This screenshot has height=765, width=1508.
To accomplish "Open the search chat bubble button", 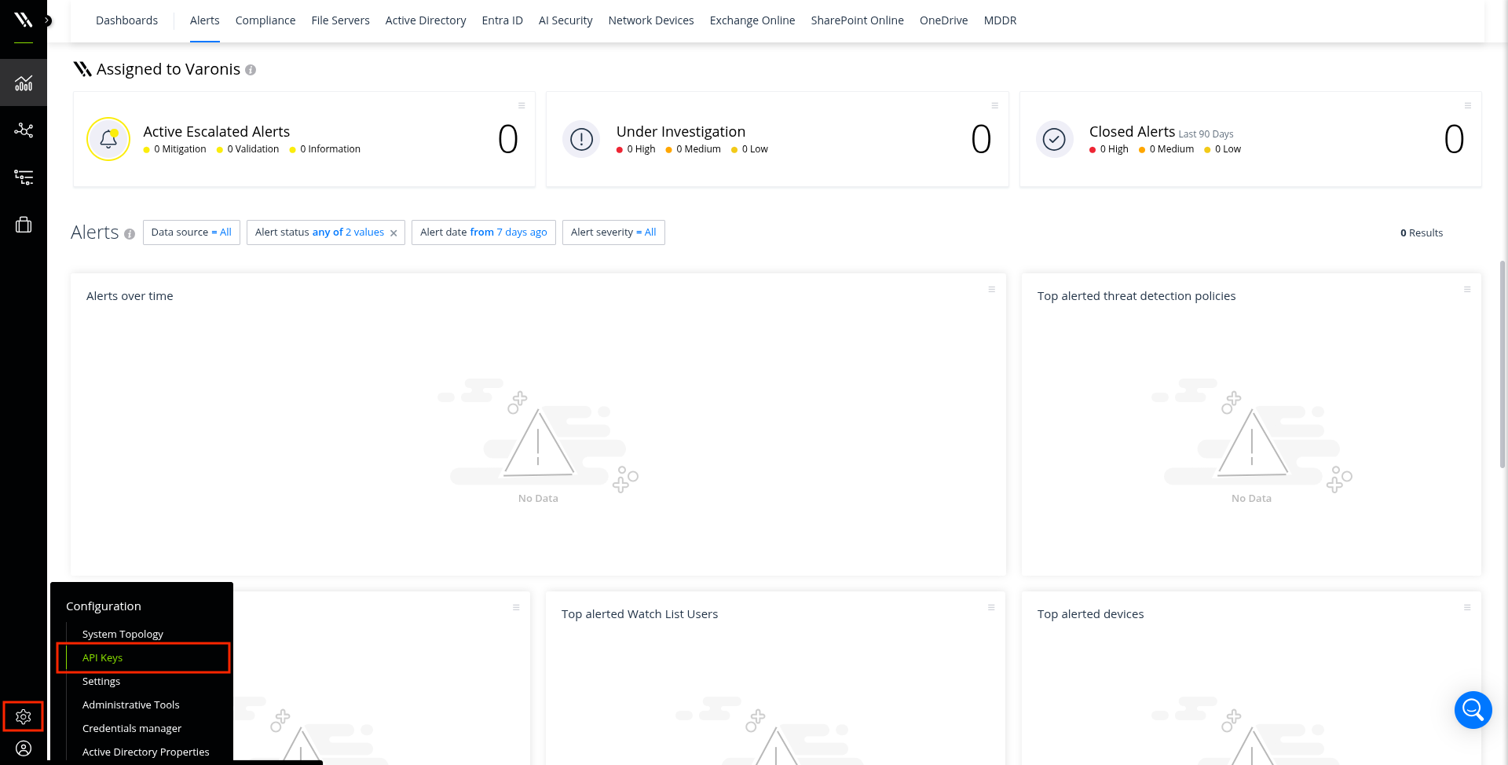I will [x=1473, y=710].
